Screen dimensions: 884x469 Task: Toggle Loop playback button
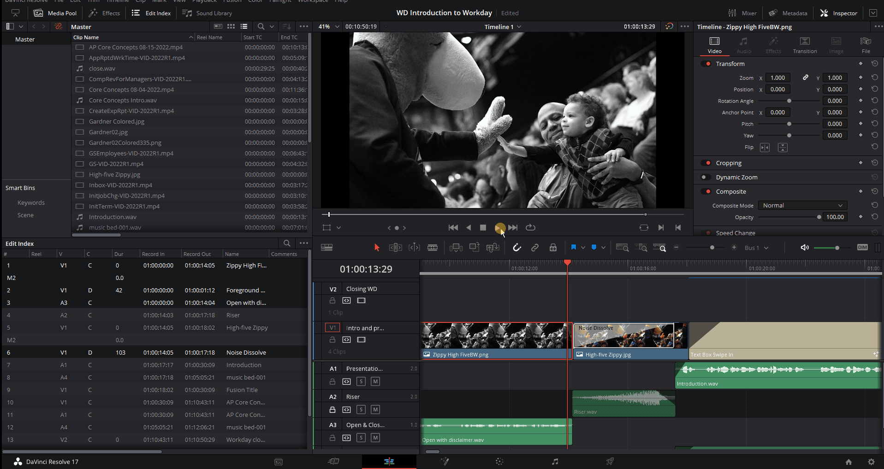531,228
